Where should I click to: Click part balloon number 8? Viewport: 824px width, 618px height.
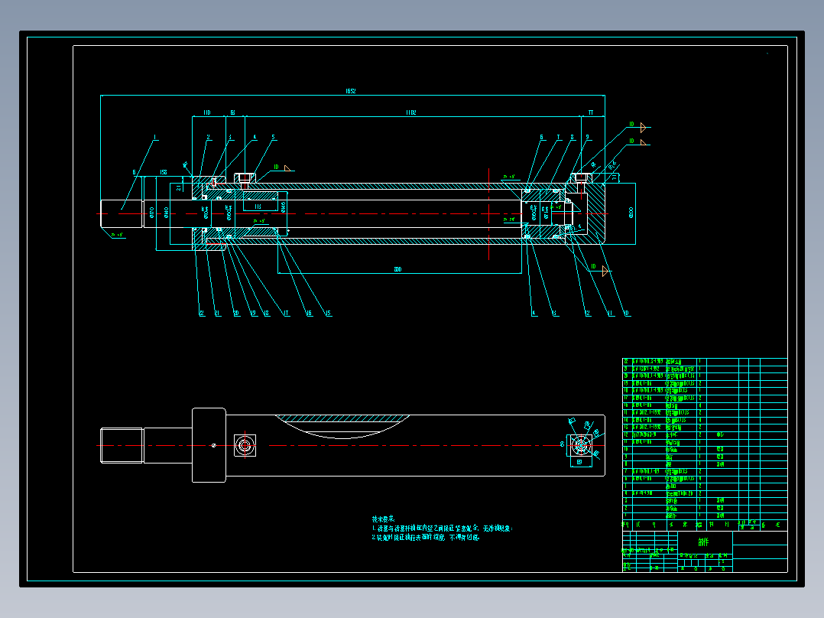coord(573,137)
